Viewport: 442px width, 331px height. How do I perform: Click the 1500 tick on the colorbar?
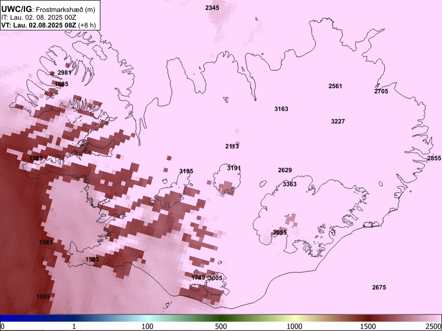(x=368, y=326)
